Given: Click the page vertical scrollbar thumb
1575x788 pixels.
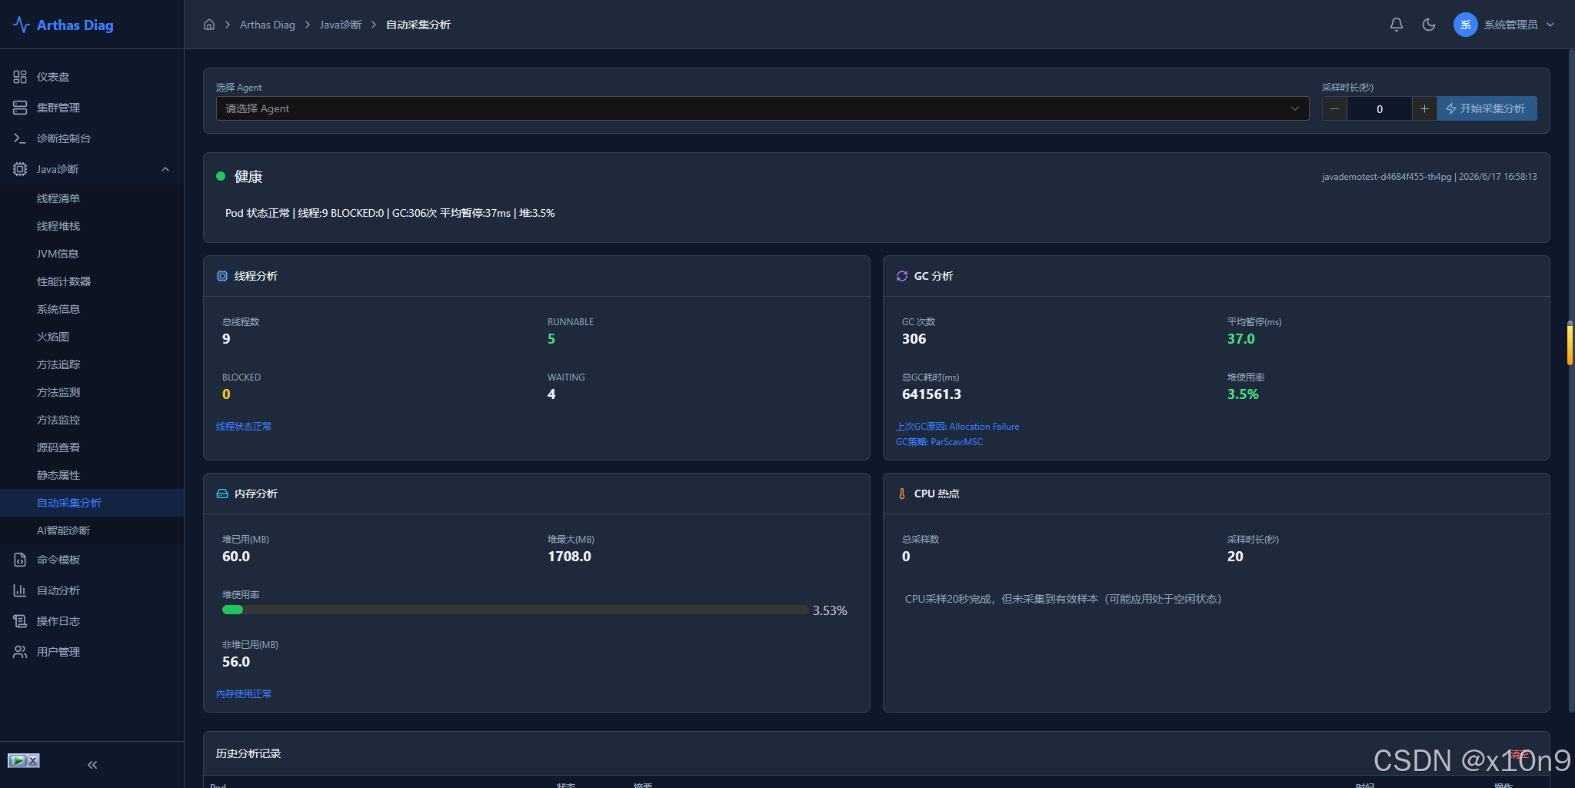Looking at the screenshot, I should (1570, 344).
